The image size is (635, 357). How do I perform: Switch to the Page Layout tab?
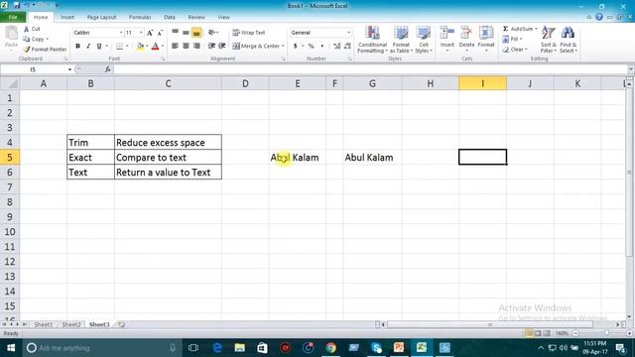(x=101, y=17)
